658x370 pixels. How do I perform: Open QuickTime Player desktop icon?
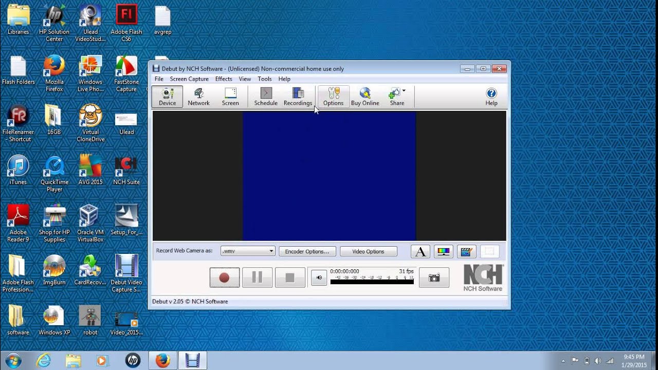54,174
